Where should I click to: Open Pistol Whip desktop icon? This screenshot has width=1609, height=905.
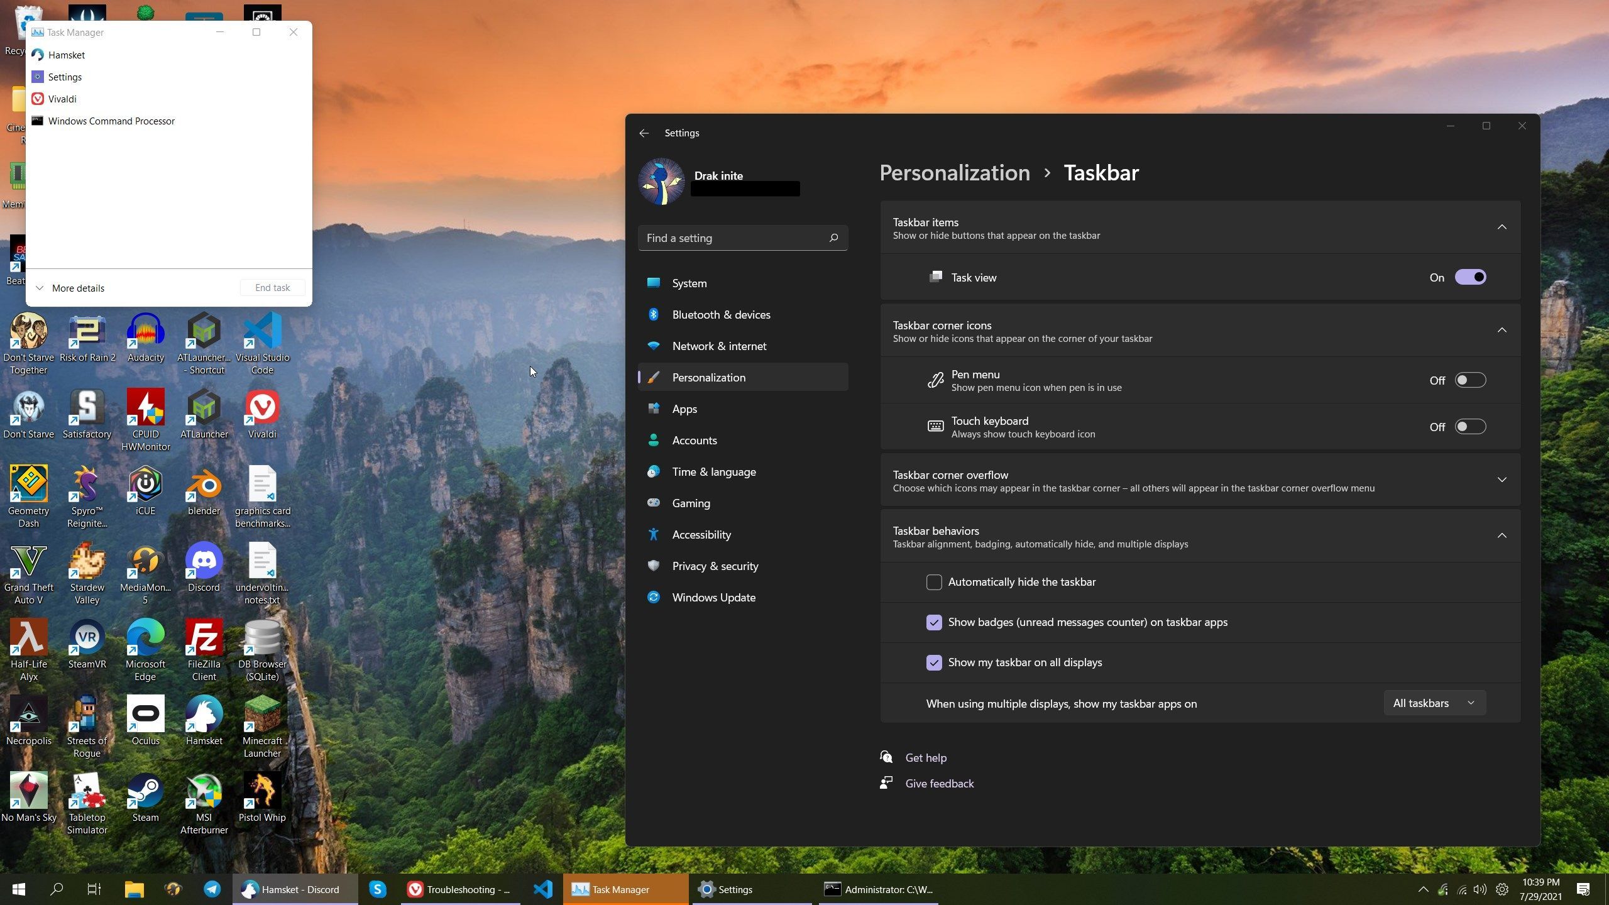[262, 797]
